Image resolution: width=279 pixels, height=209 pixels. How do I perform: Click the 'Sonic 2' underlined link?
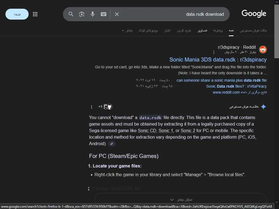coord(188,131)
